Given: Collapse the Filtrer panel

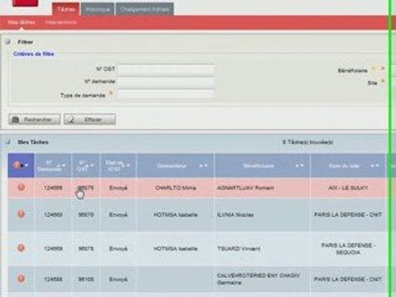Looking at the screenshot, I should tap(7, 42).
